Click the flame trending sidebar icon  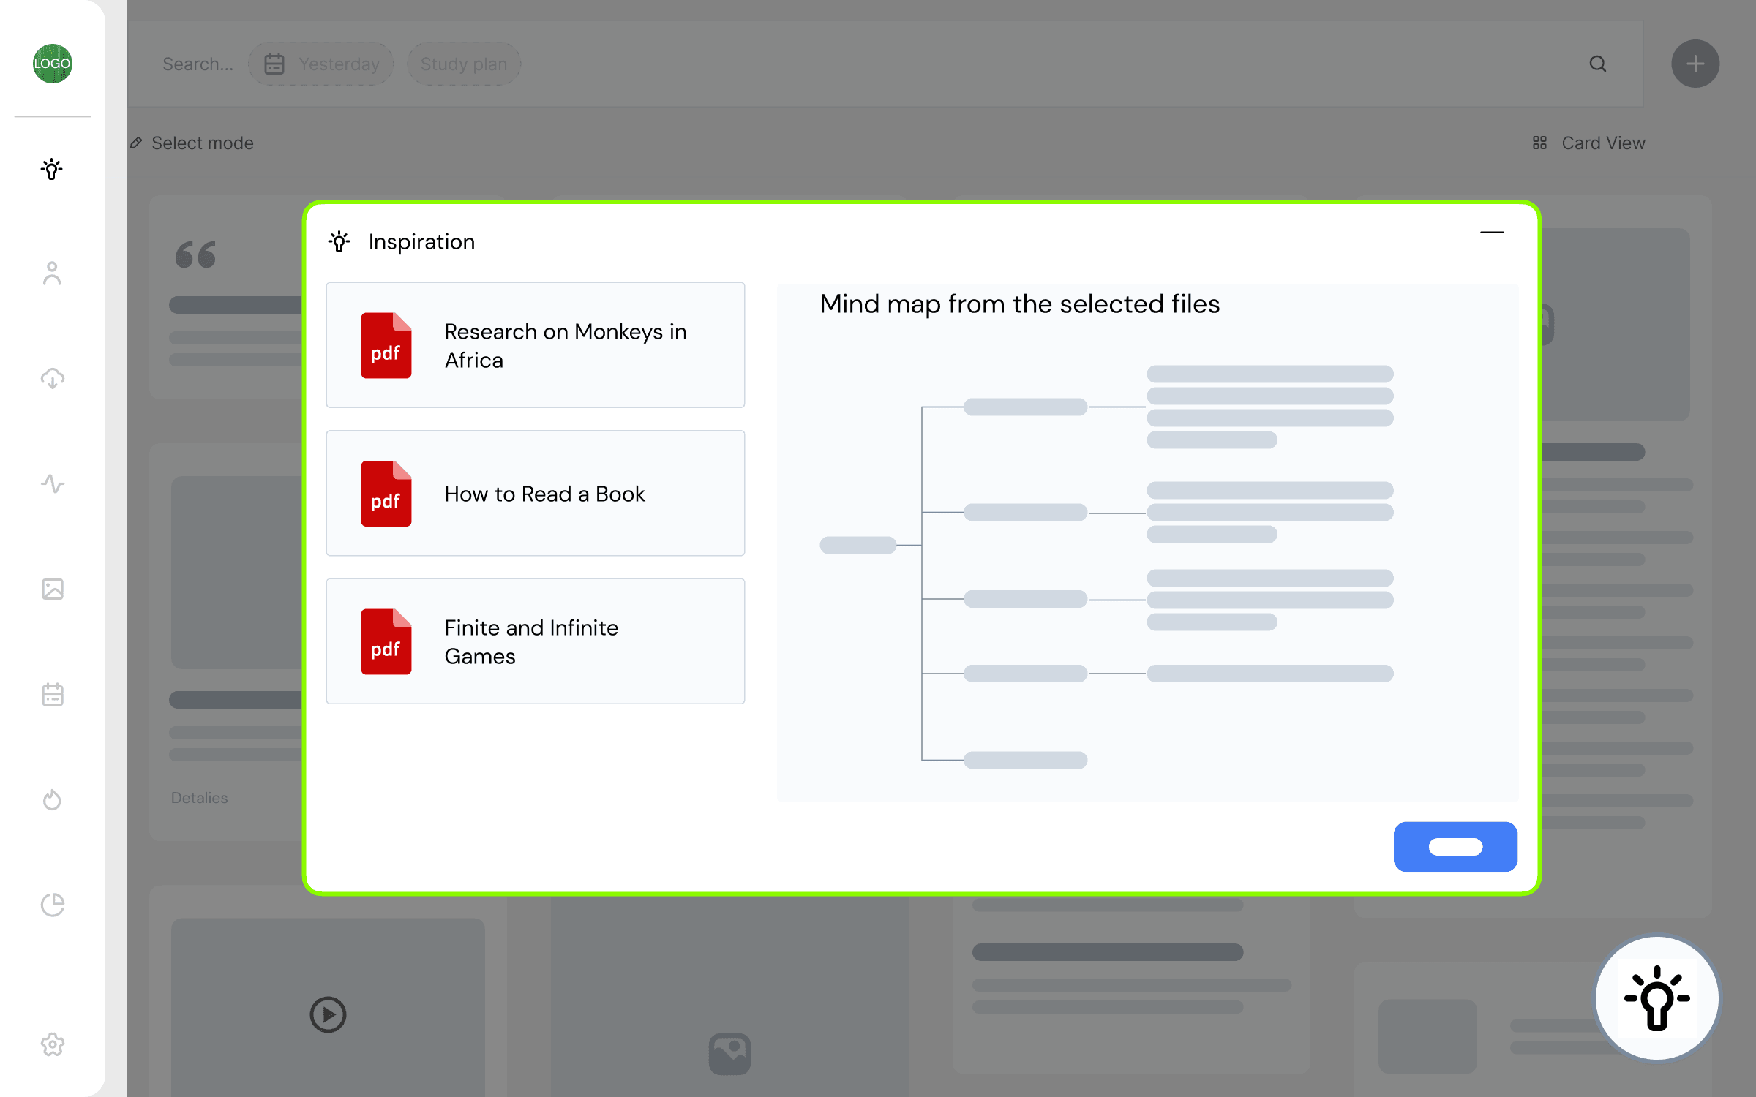pos(52,799)
